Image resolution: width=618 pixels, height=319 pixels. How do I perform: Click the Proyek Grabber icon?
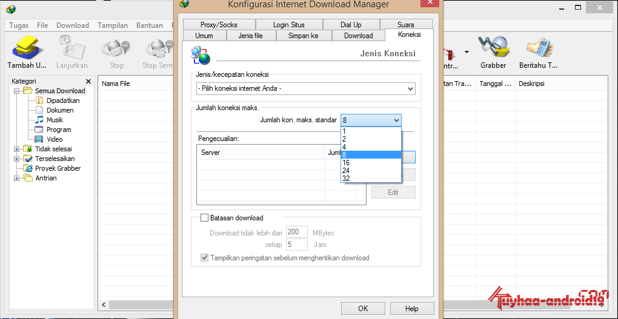pos(28,168)
